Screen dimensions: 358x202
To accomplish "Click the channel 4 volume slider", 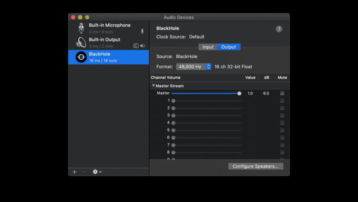I will (x=206, y=123).
